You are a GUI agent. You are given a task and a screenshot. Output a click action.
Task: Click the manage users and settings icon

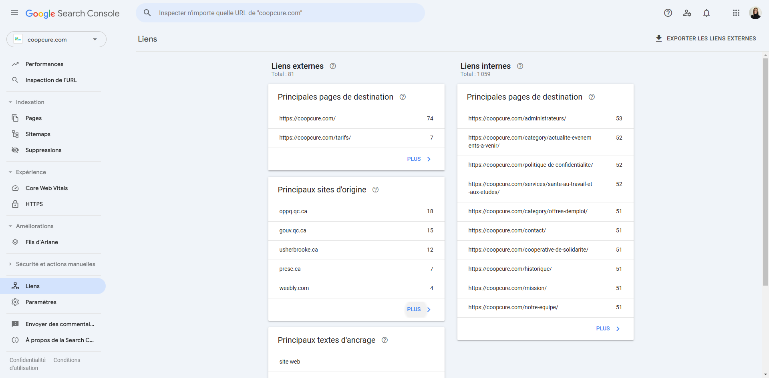click(687, 13)
